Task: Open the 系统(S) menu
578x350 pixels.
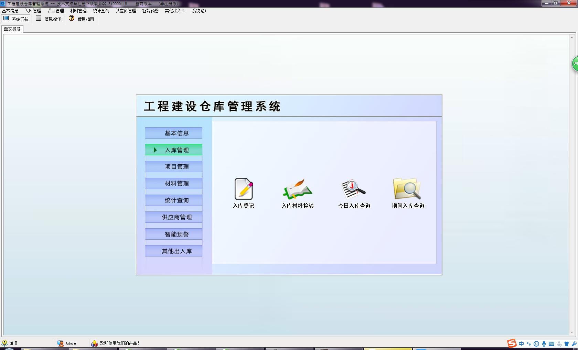Action: [x=199, y=11]
